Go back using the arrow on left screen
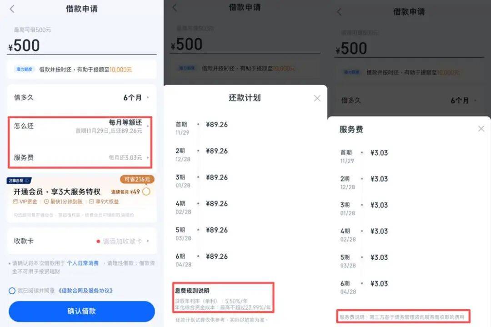 [12, 9]
